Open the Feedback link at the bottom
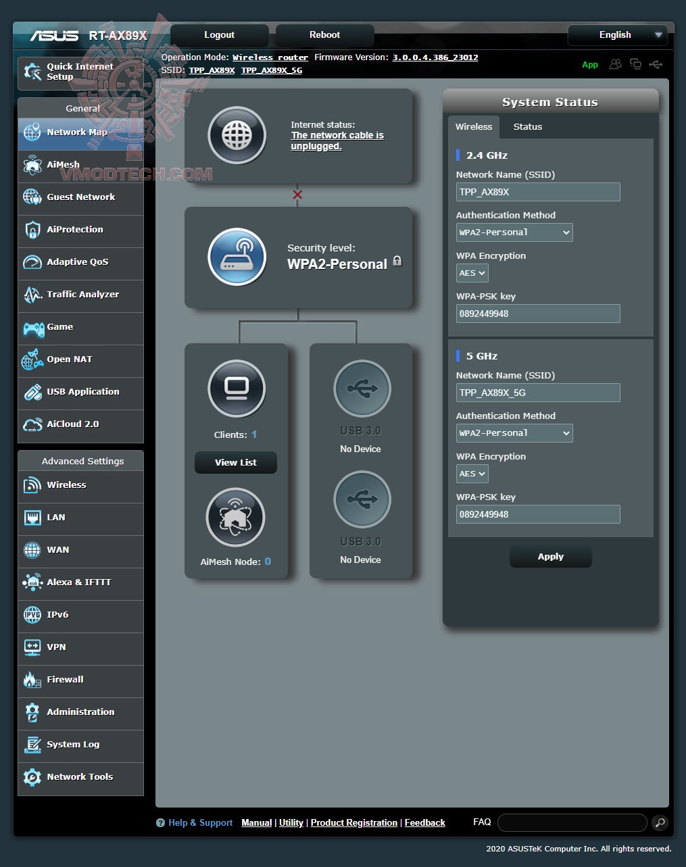 point(424,822)
